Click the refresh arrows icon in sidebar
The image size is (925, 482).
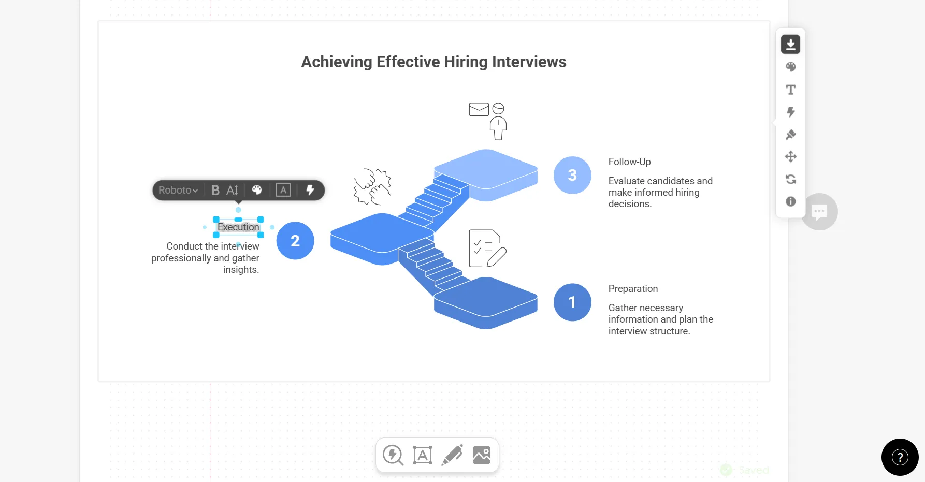[790, 179]
